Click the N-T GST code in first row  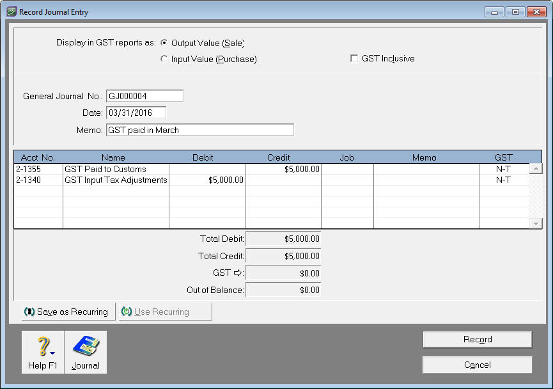tap(503, 169)
